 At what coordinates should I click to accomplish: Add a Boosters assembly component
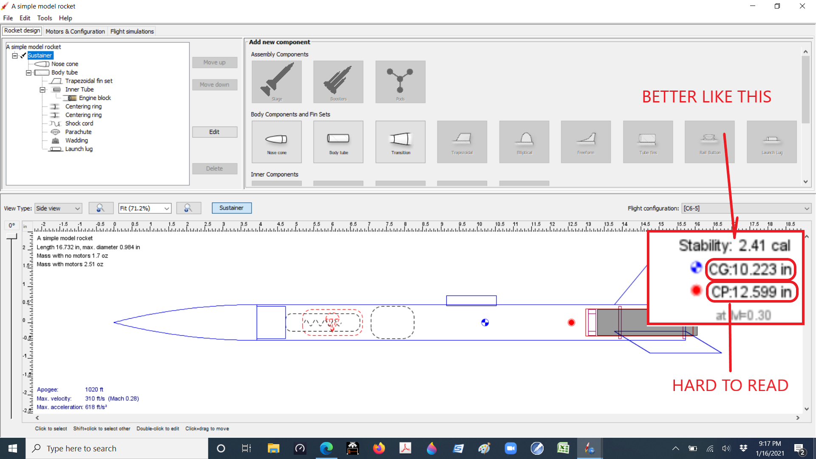click(x=338, y=82)
